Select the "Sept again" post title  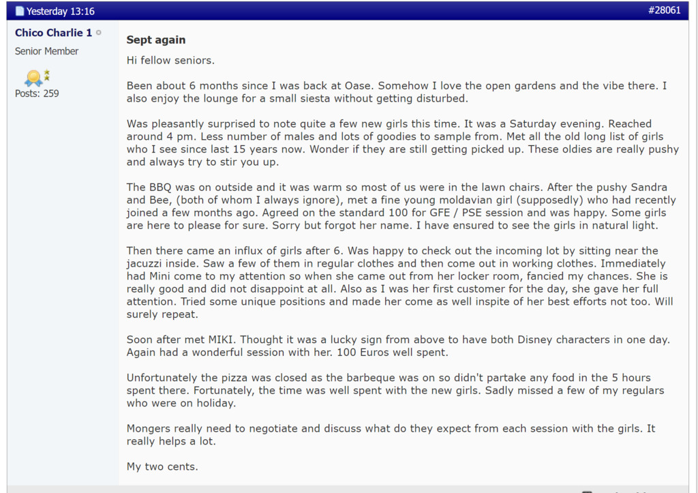(x=155, y=40)
